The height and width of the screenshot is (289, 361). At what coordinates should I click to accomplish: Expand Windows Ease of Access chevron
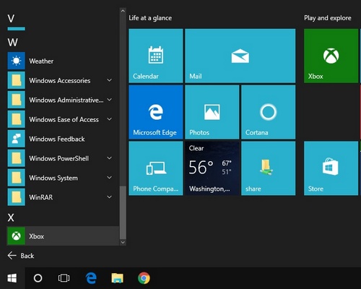tap(109, 119)
